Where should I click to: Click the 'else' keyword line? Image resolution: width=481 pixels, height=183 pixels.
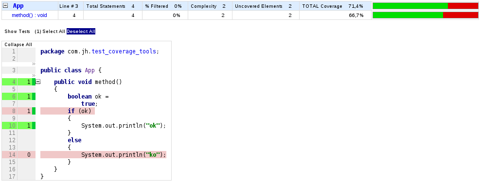tap(74, 140)
